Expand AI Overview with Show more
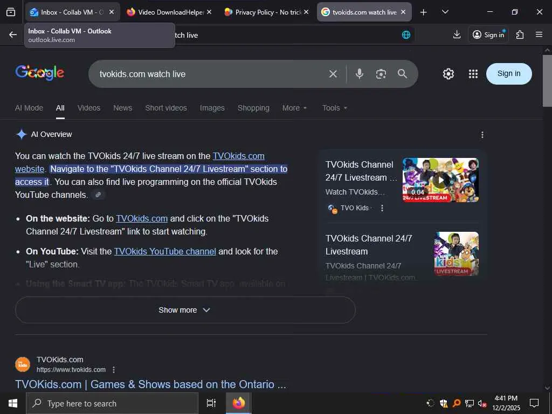 pyautogui.click(x=185, y=310)
